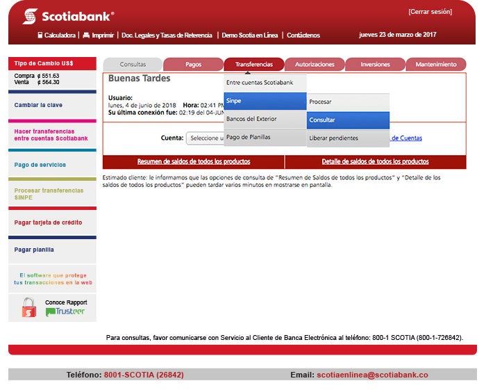Image resolution: width=486 pixels, height=390 pixels.
Task: Click the Scotiabank logo in the header
Action: click(x=67, y=16)
